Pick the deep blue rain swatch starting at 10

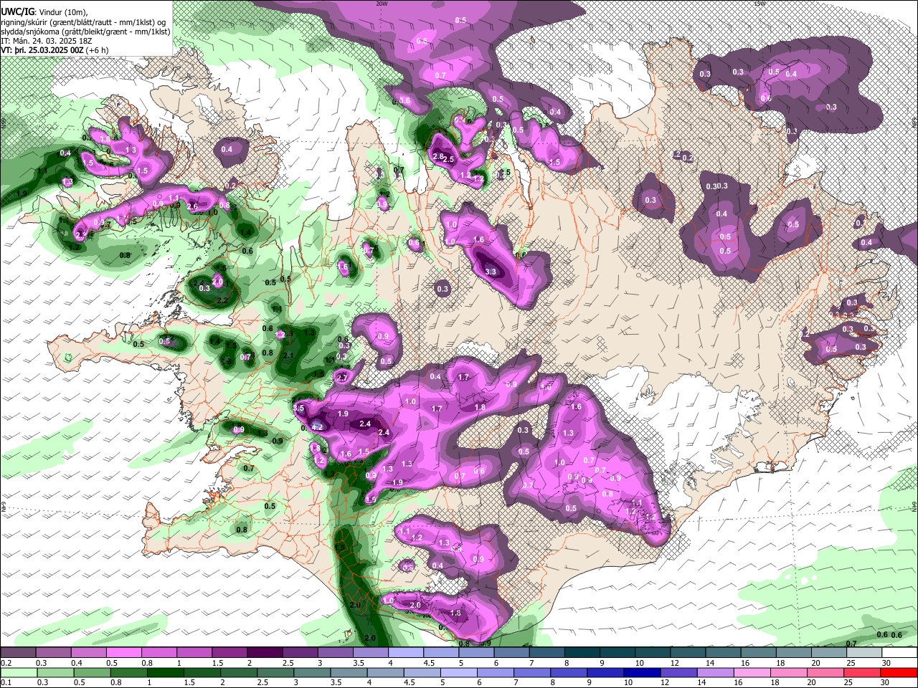[x=641, y=673]
